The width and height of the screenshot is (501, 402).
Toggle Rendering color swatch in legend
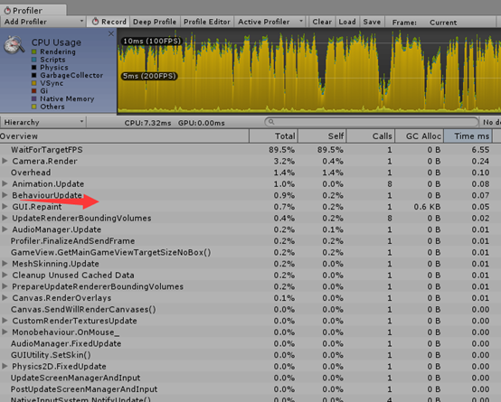34,51
